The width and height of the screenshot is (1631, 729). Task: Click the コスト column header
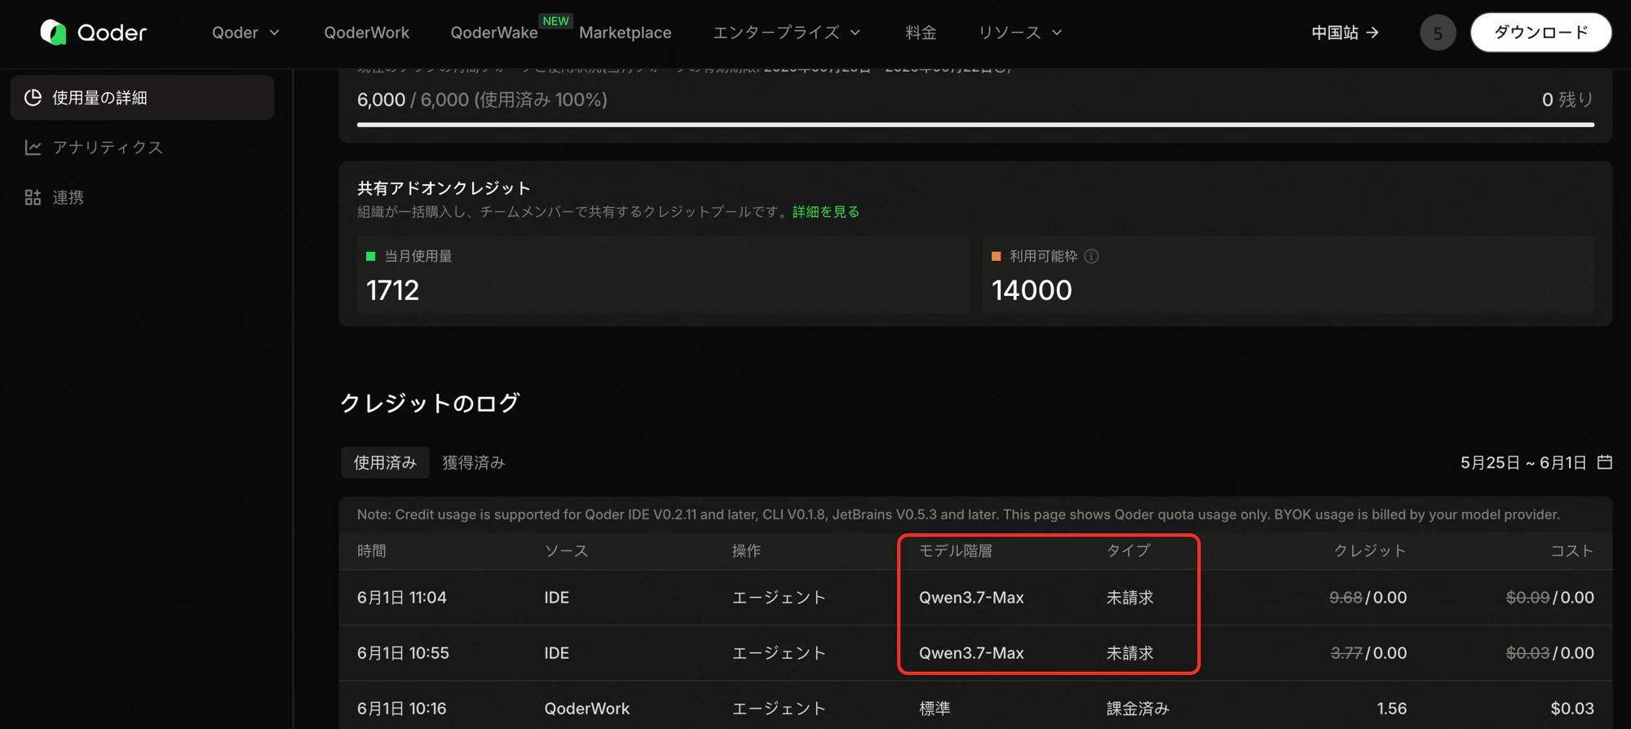tap(1572, 550)
